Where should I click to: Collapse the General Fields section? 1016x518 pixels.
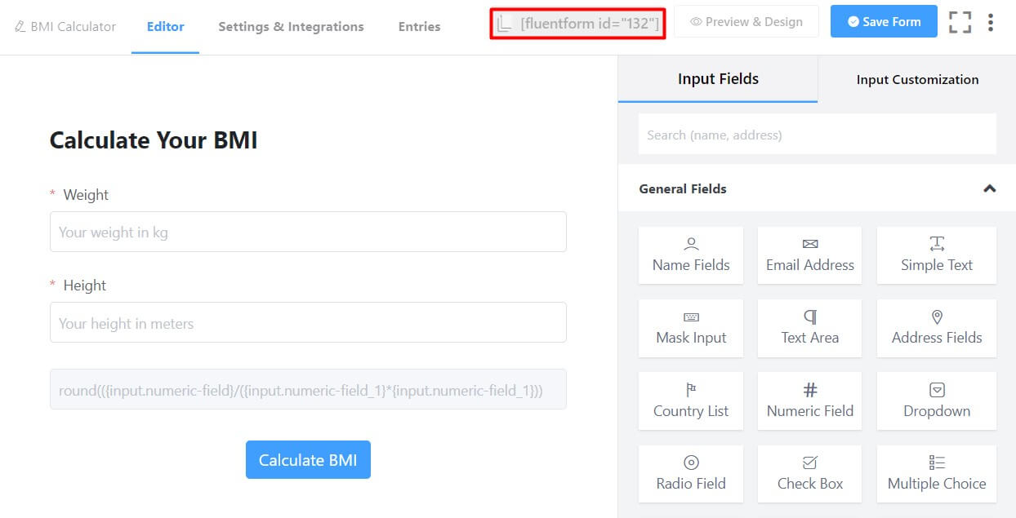(x=989, y=188)
